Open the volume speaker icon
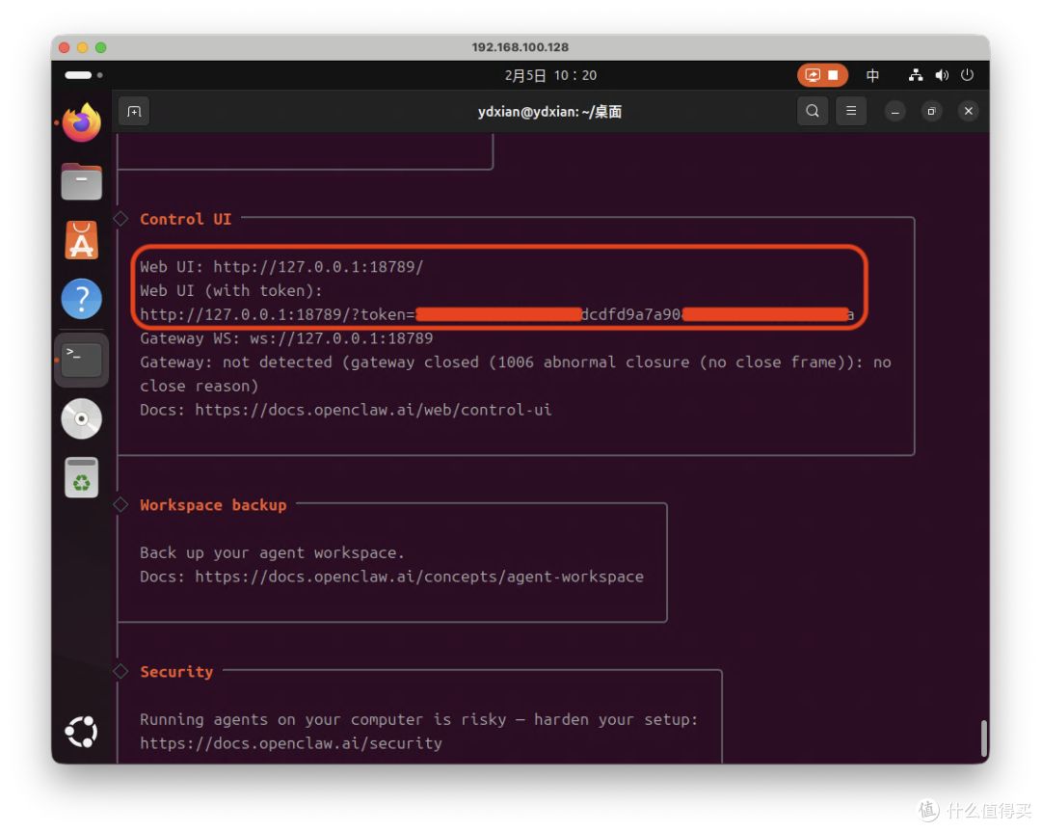 coord(942,75)
